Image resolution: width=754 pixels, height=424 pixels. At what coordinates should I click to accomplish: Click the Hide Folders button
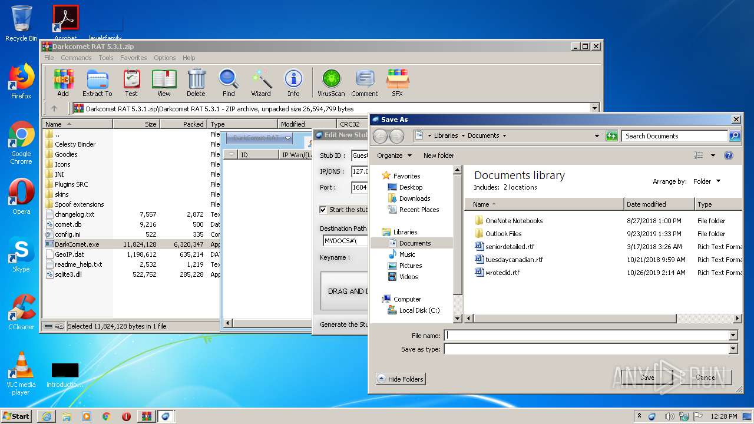point(401,379)
